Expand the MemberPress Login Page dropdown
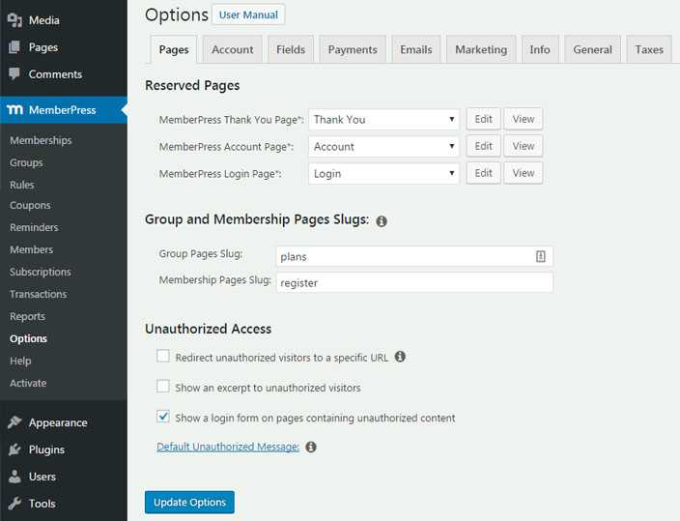Image resolution: width=680 pixels, height=521 pixels. pyautogui.click(x=383, y=174)
